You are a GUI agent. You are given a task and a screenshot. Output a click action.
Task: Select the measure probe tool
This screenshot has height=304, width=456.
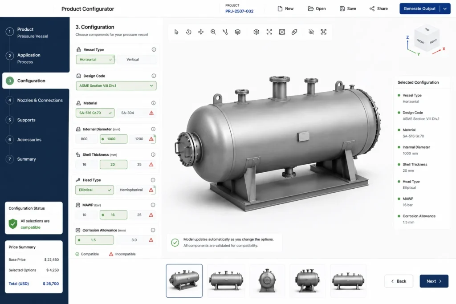click(225, 32)
